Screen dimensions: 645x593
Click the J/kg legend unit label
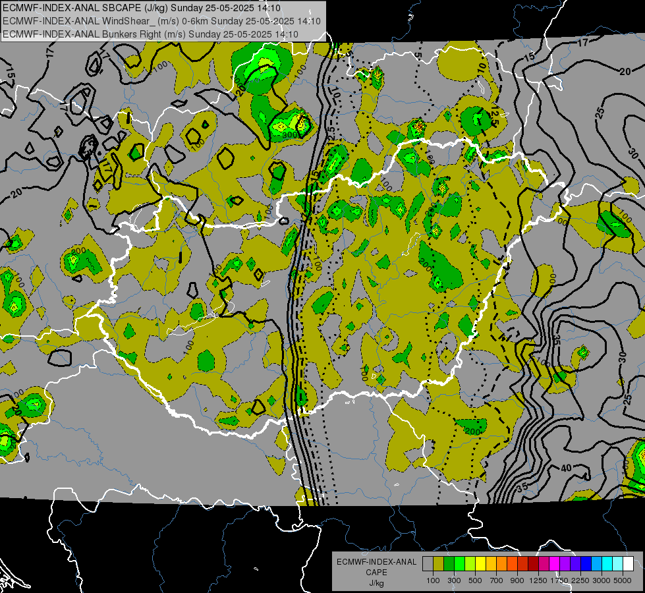[x=376, y=583]
